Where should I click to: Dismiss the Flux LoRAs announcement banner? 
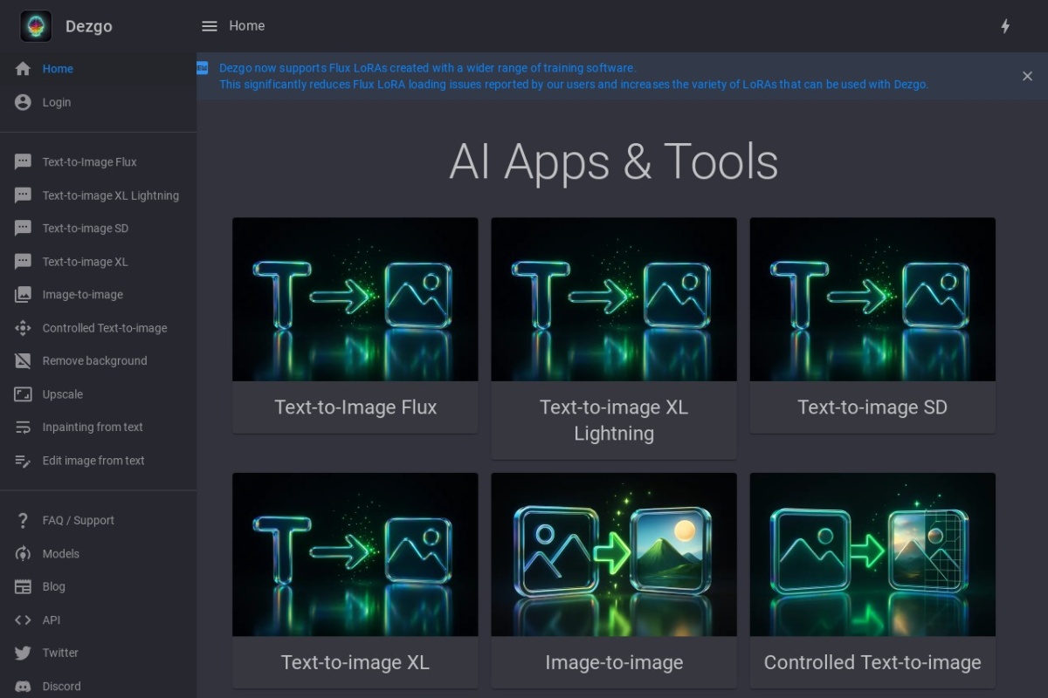point(1027,76)
